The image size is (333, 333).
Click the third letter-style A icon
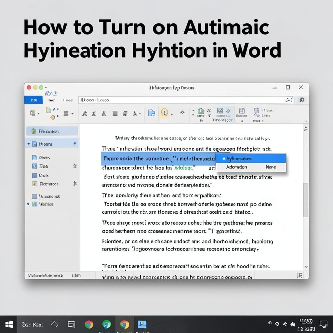click(x=104, y=114)
